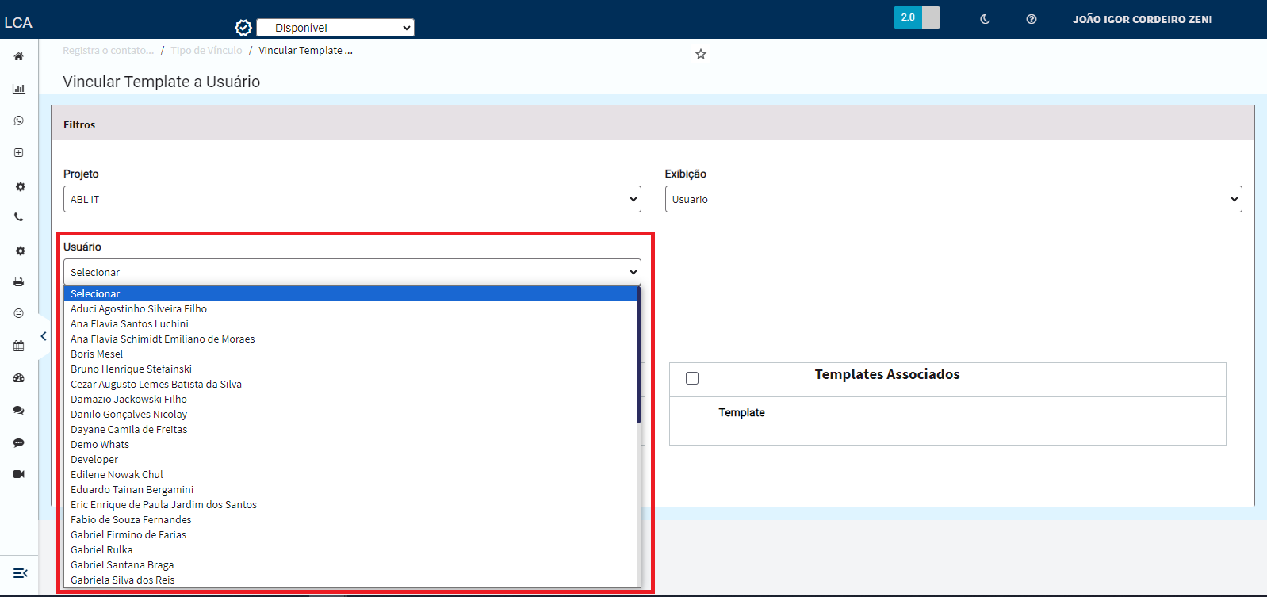Click the status badge icon beside Disponível
Viewport: 1267px width, 597px height.
[x=243, y=28]
